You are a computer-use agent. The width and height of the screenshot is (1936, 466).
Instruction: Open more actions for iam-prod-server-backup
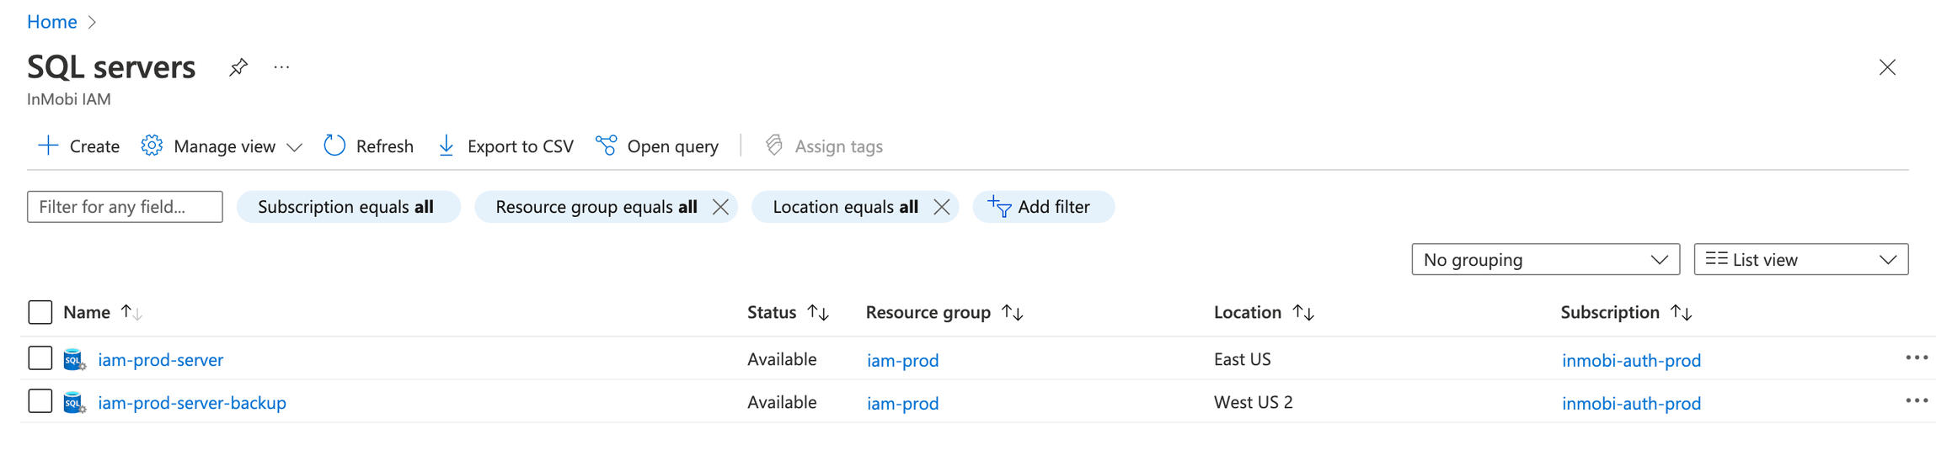pos(1917,401)
